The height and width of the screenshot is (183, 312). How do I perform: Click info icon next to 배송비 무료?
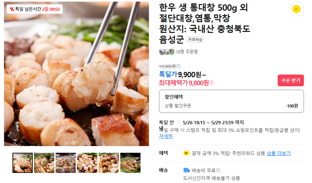(218, 170)
